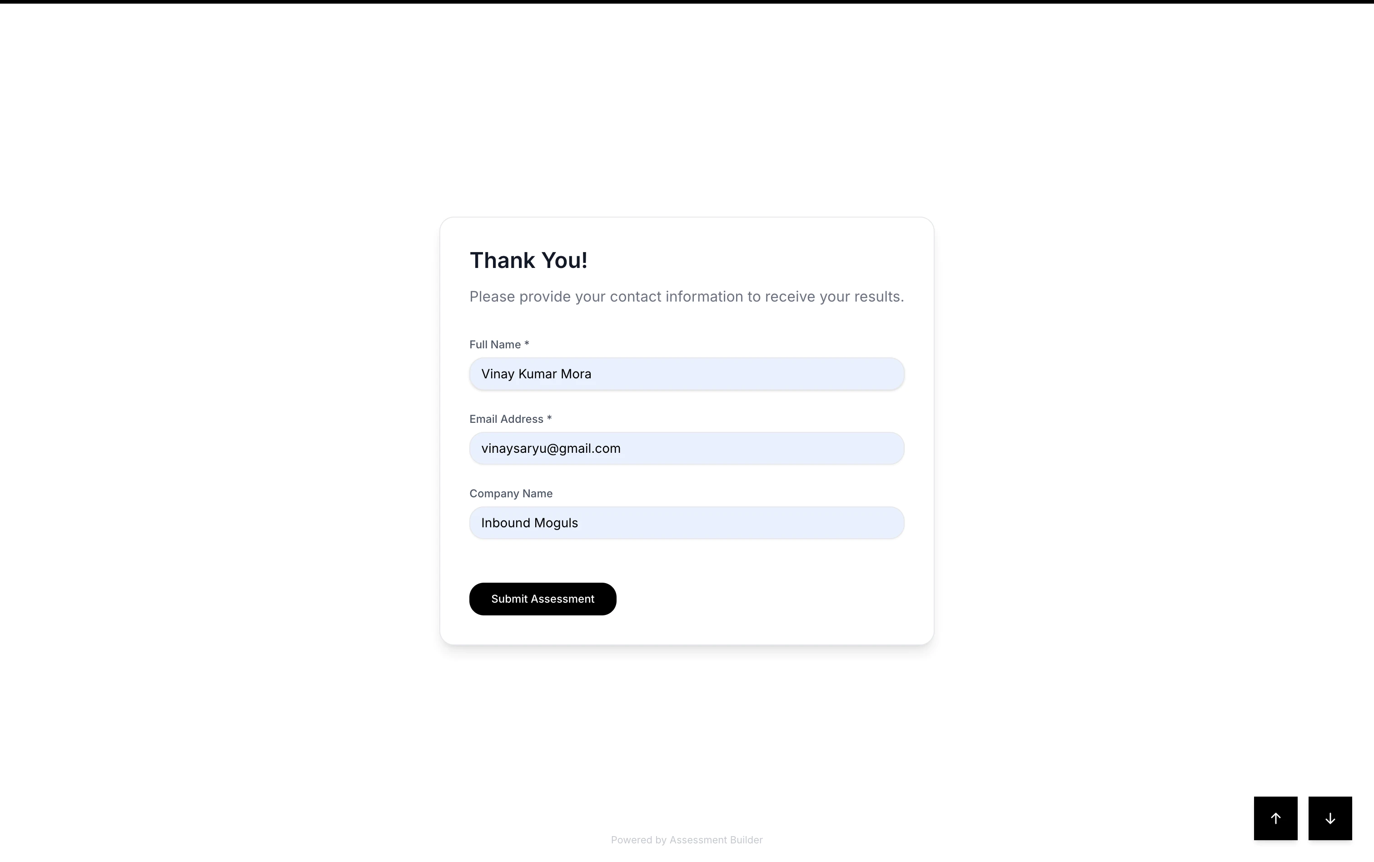Click the black progress bar at top
This screenshot has height=862, width=1374.
[687, 2]
